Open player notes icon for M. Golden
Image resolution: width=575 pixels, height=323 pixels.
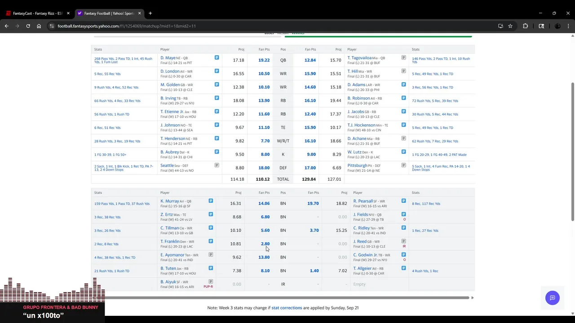click(x=217, y=84)
